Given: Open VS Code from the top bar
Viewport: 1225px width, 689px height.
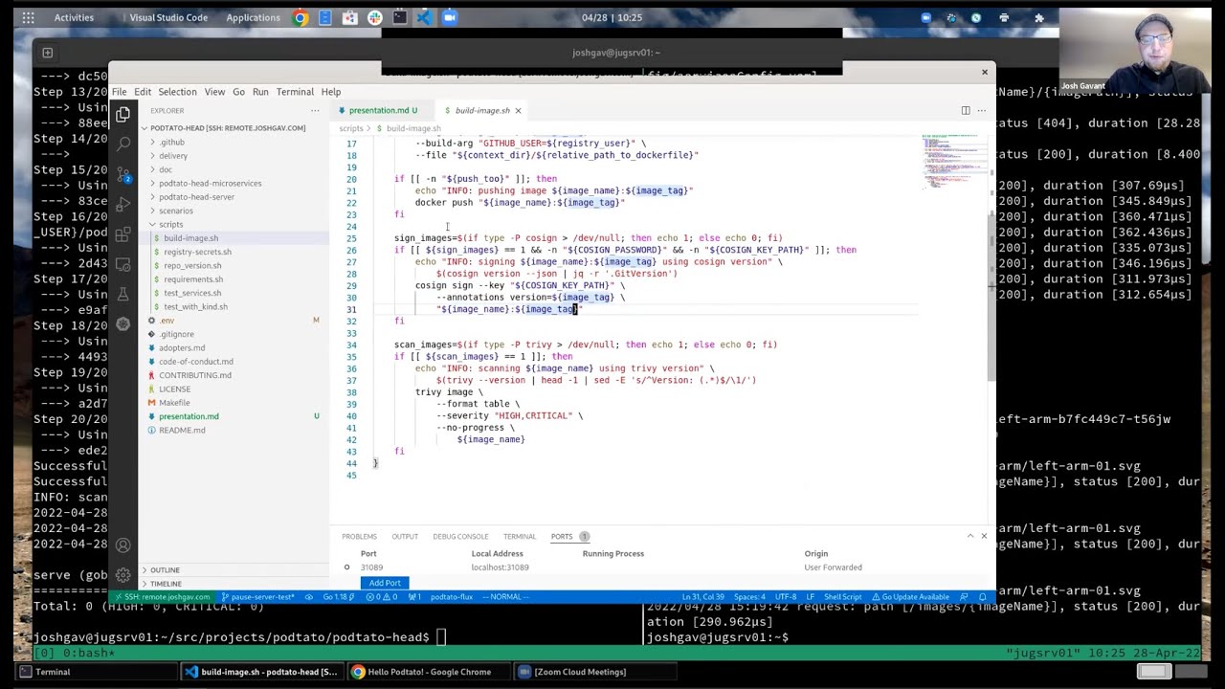Looking at the screenshot, I should (424, 17).
